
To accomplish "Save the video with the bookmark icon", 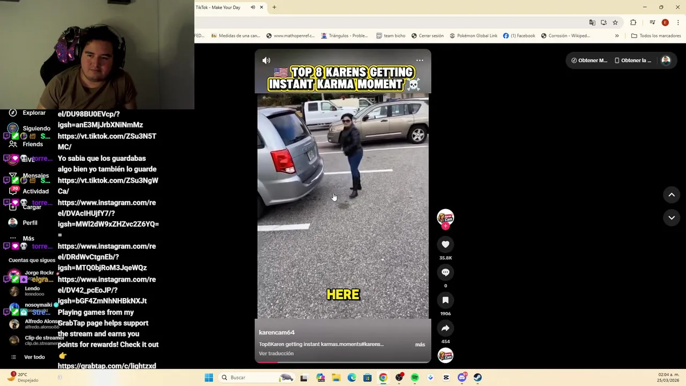I will pyautogui.click(x=445, y=300).
